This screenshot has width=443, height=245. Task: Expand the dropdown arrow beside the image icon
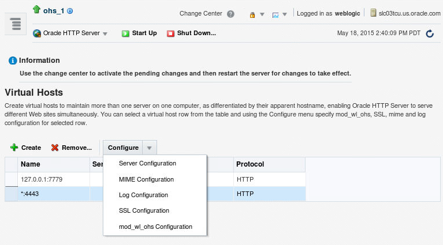[x=285, y=14]
